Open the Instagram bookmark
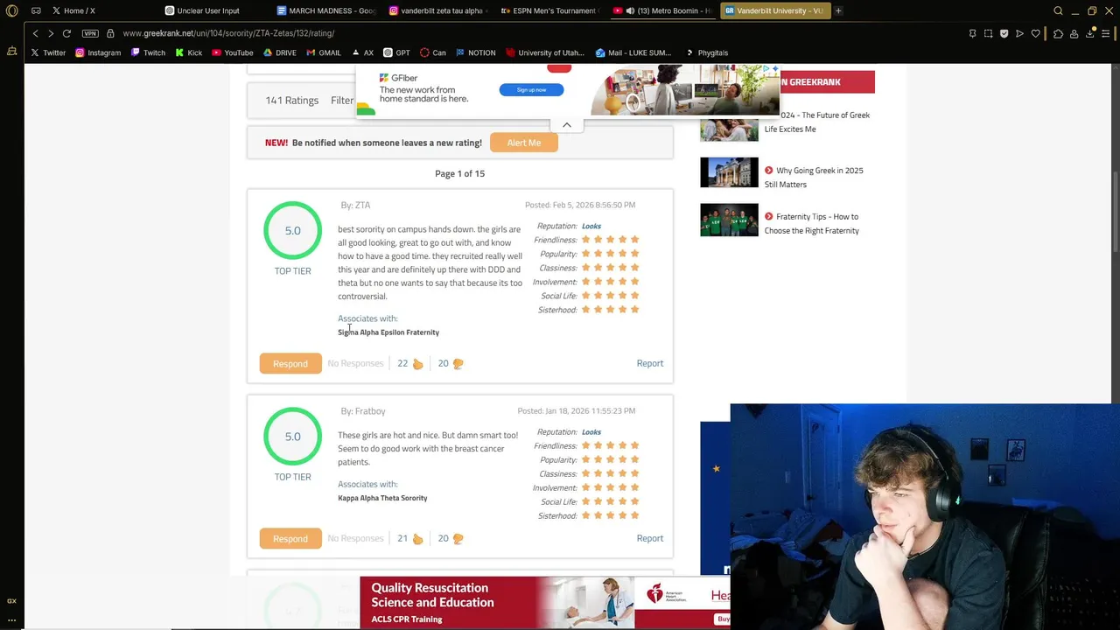 click(98, 52)
